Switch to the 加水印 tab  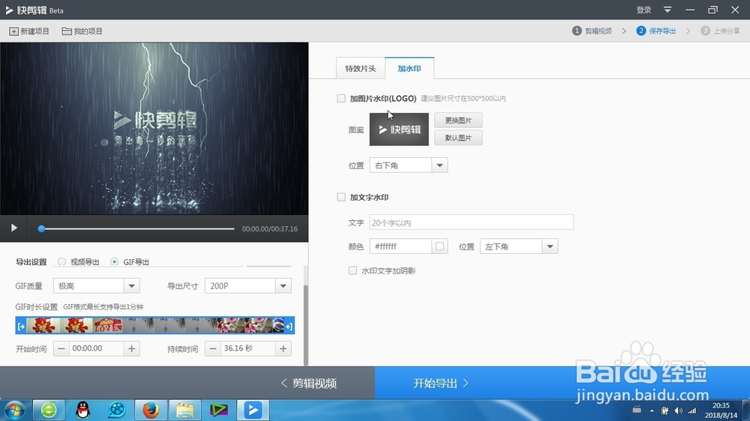coord(409,68)
